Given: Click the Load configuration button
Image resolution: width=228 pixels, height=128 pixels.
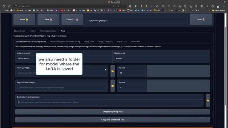Looking at the screenshot, I should (201, 19).
